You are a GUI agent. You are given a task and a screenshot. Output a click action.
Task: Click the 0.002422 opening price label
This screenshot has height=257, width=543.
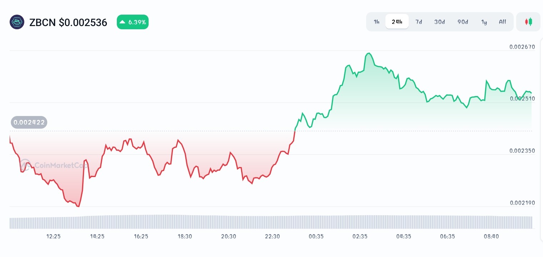tap(29, 122)
